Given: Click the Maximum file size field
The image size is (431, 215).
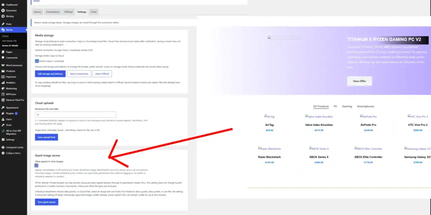Looking at the screenshot, I should 76,114.
